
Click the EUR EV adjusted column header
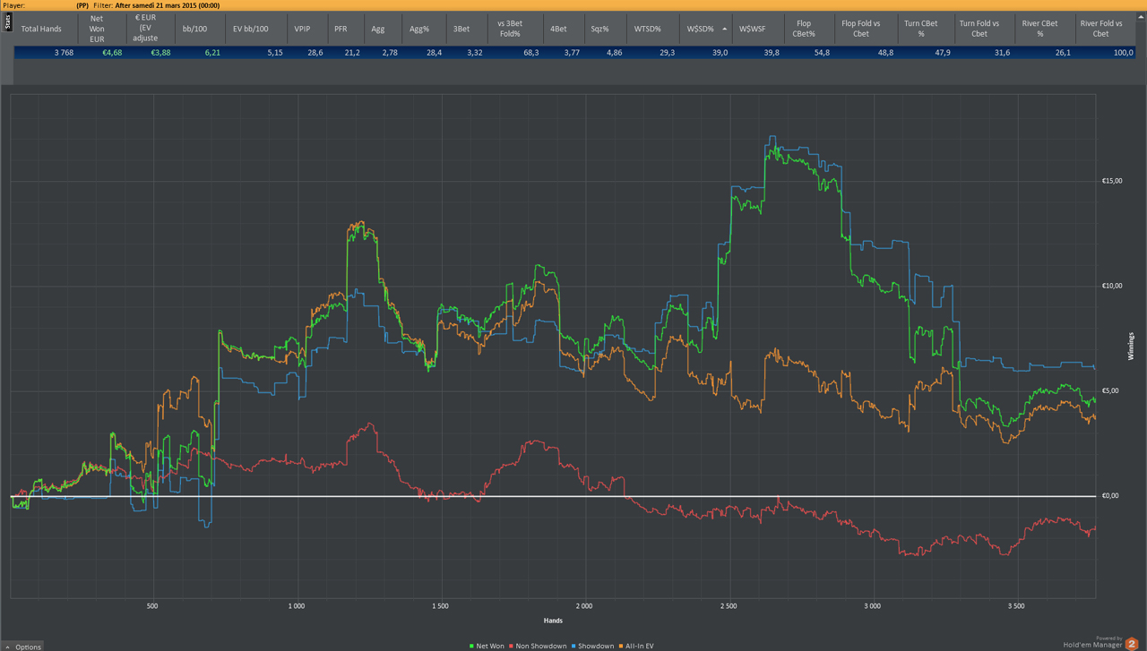coord(150,29)
